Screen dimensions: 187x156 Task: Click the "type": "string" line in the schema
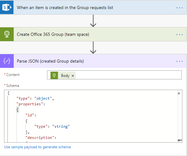click(x=52, y=126)
